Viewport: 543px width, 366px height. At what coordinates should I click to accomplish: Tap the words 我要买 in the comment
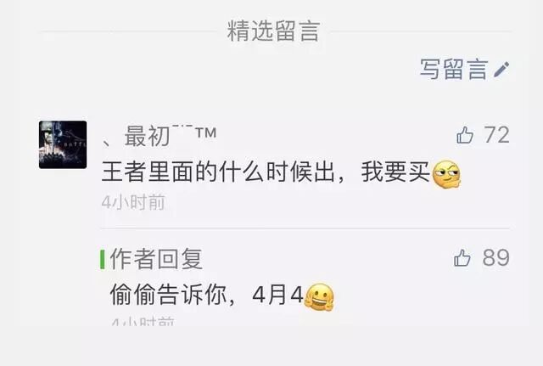pos(396,172)
